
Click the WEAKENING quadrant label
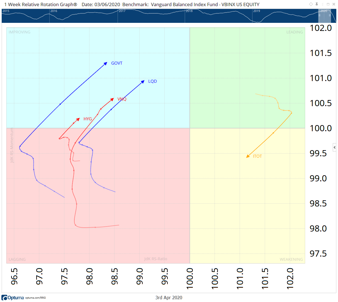(291, 259)
